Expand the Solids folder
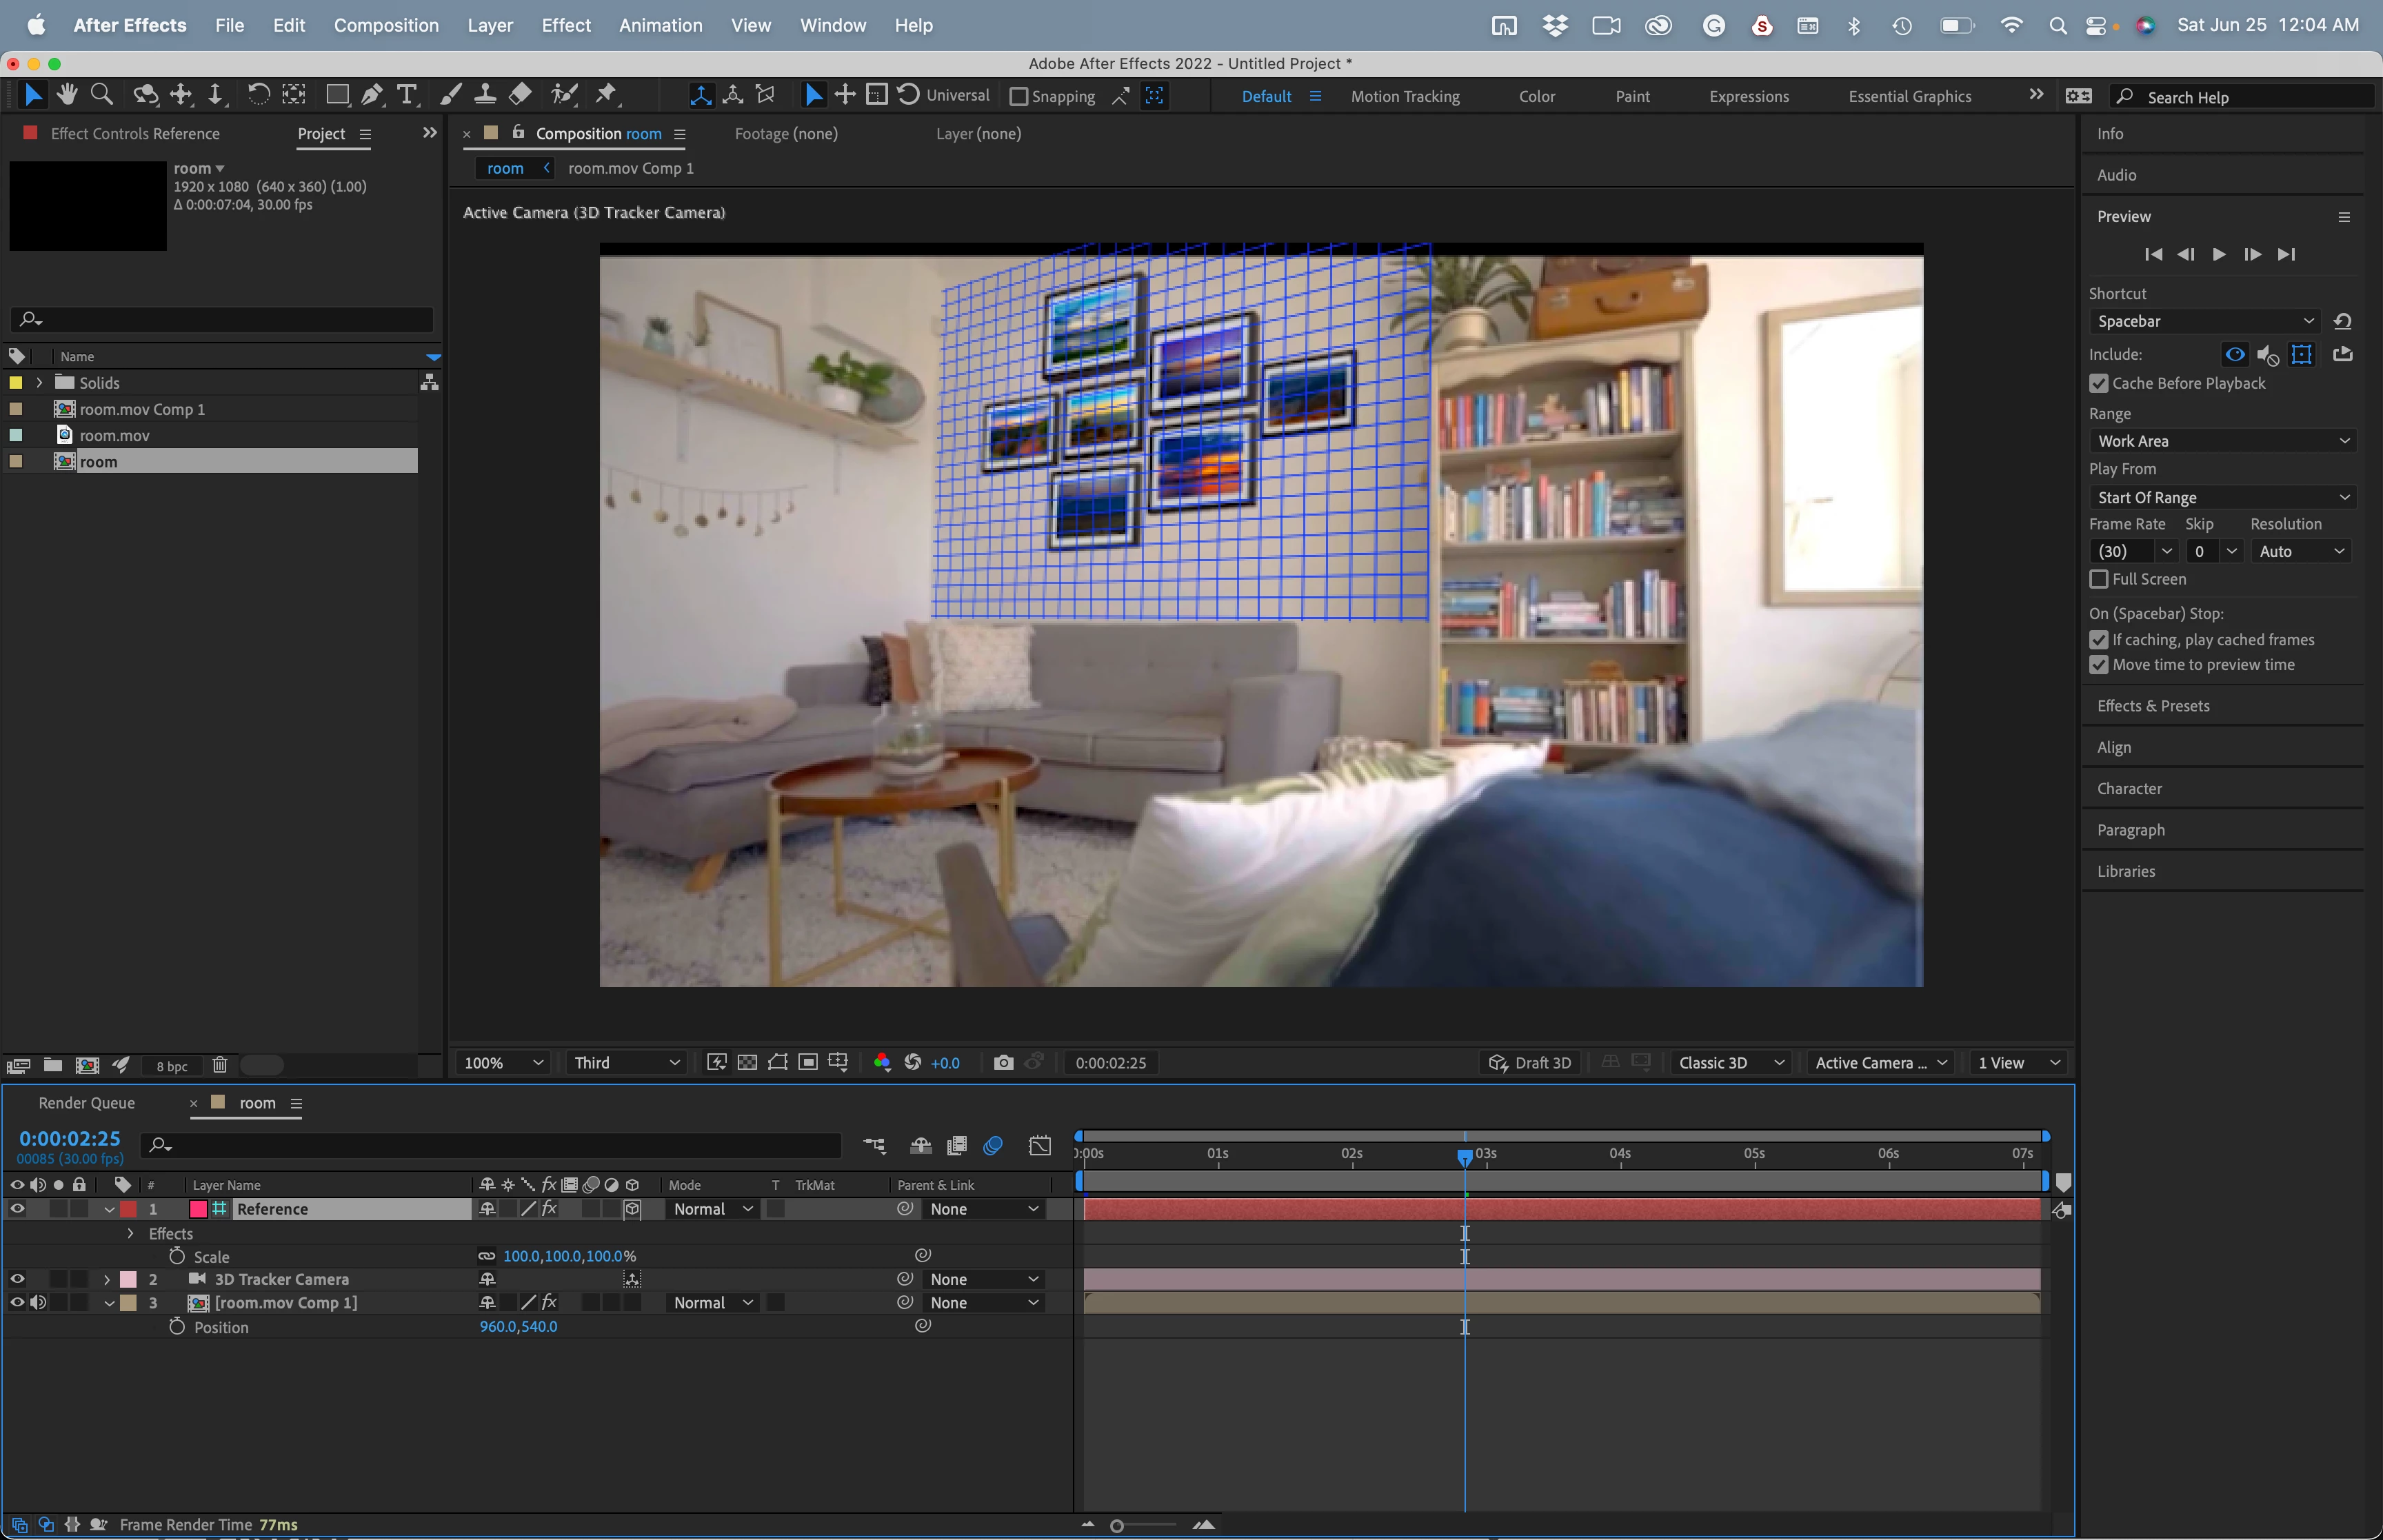2383x1540 pixels. (39, 383)
